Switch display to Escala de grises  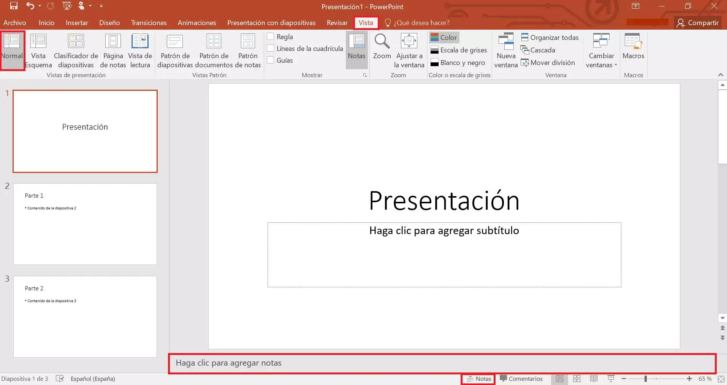click(x=459, y=50)
